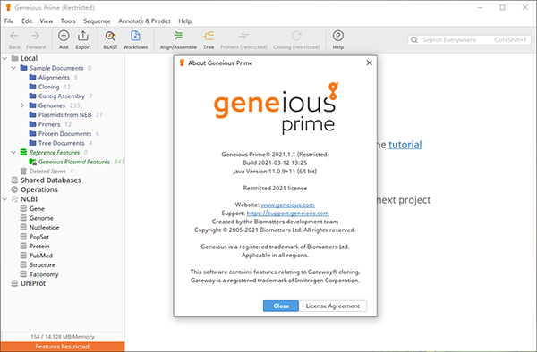The height and width of the screenshot is (352, 537).
Task: Open the Help menu in menu bar
Action: pos(185,21)
